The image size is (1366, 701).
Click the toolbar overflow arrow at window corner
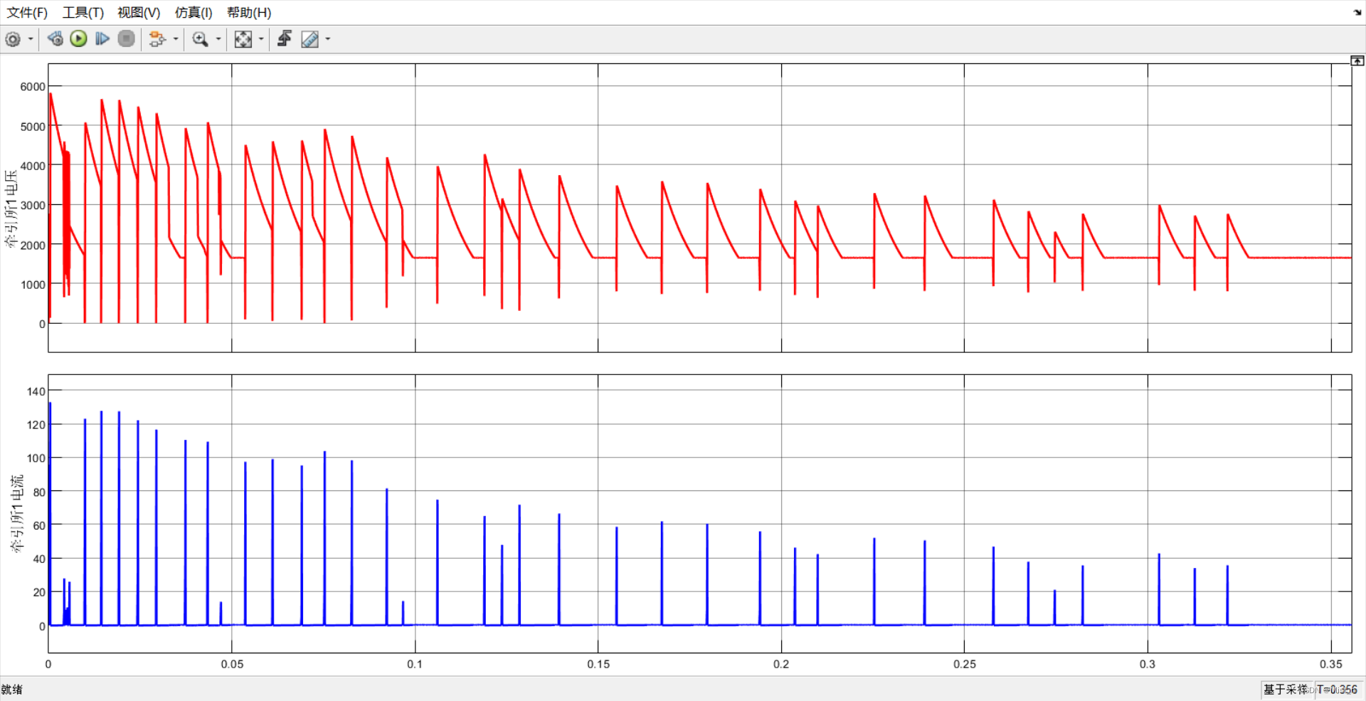[x=1357, y=12]
